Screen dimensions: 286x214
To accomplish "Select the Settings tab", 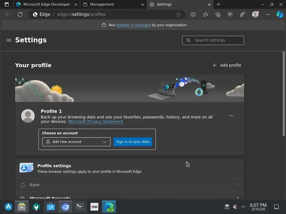I will (180, 4).
